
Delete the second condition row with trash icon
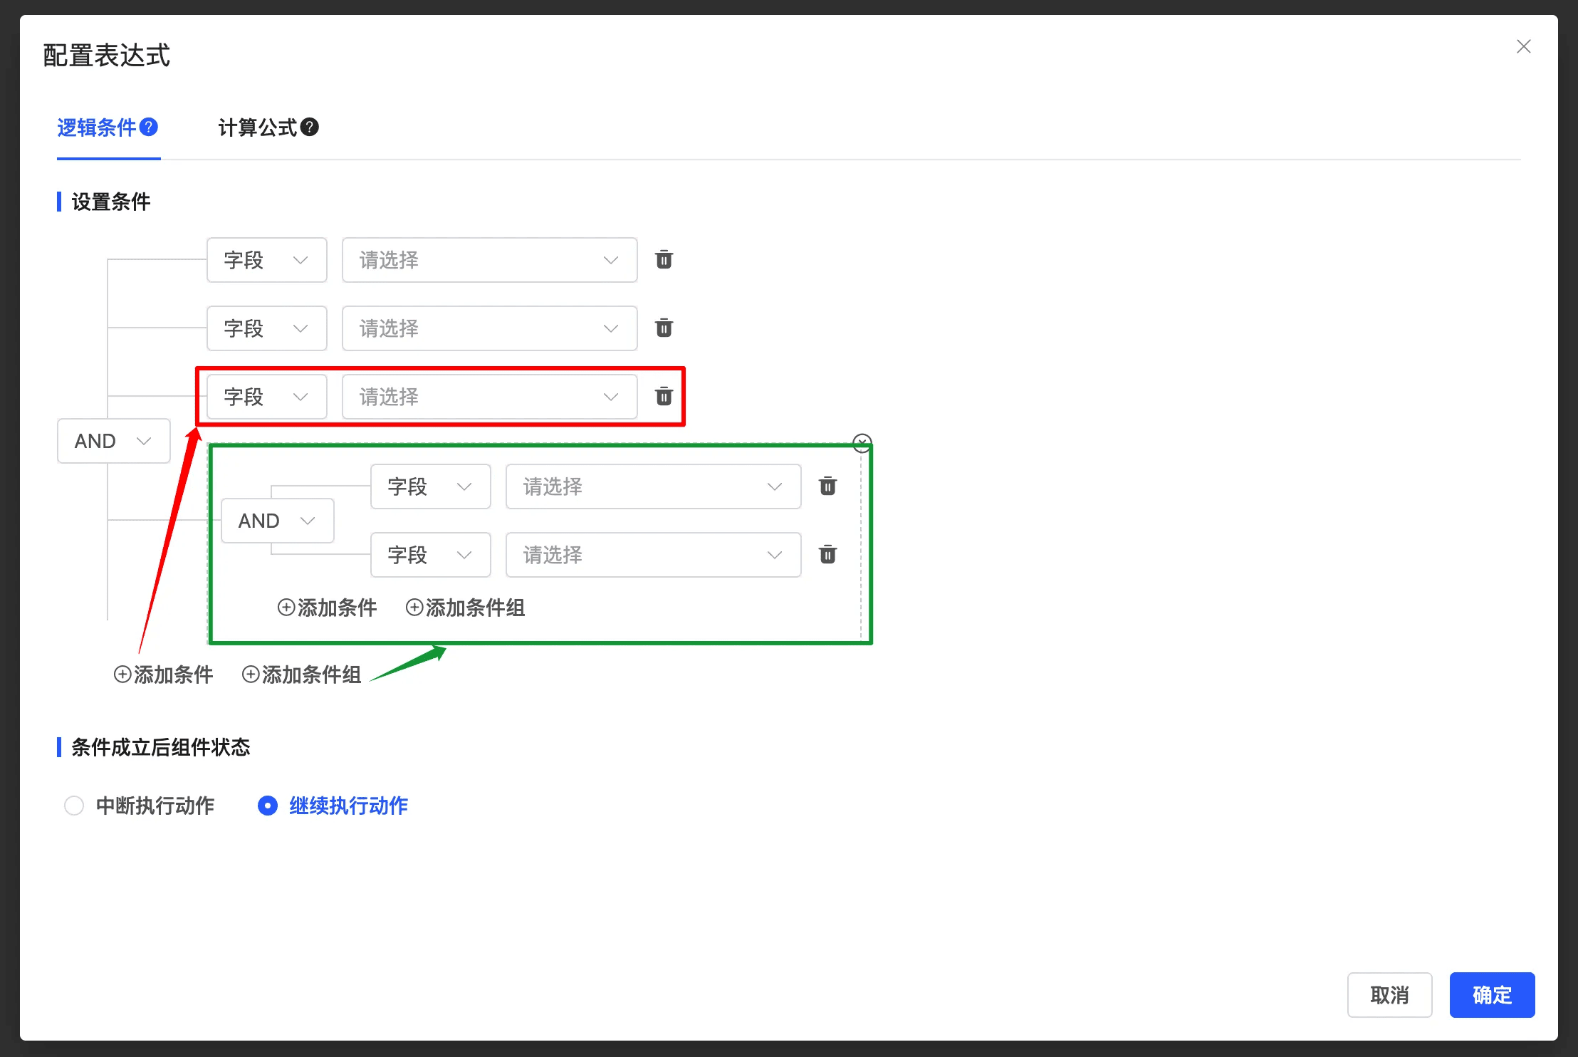pyautogui.click(x=664, y=328)
